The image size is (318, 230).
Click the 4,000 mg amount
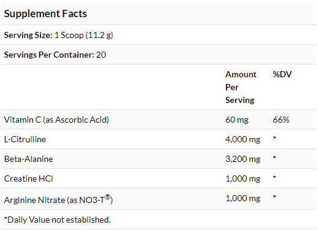(x=243, y=139)
